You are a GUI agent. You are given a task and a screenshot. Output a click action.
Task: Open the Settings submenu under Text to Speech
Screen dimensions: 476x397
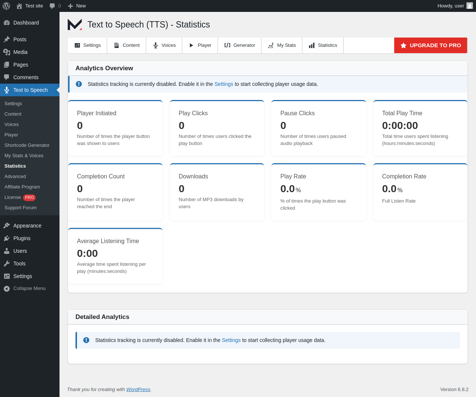pos(13,104)
